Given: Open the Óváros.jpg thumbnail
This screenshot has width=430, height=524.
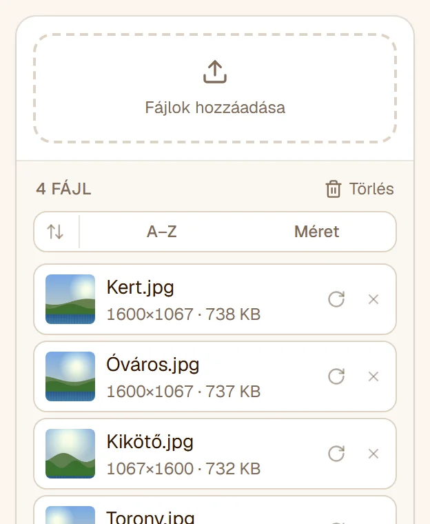Looking at the screenshot, I should (x=70, y=376).
